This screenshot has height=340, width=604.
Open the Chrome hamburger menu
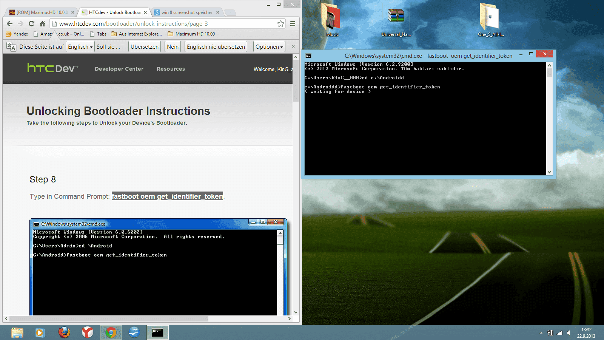tap(293, 23)
